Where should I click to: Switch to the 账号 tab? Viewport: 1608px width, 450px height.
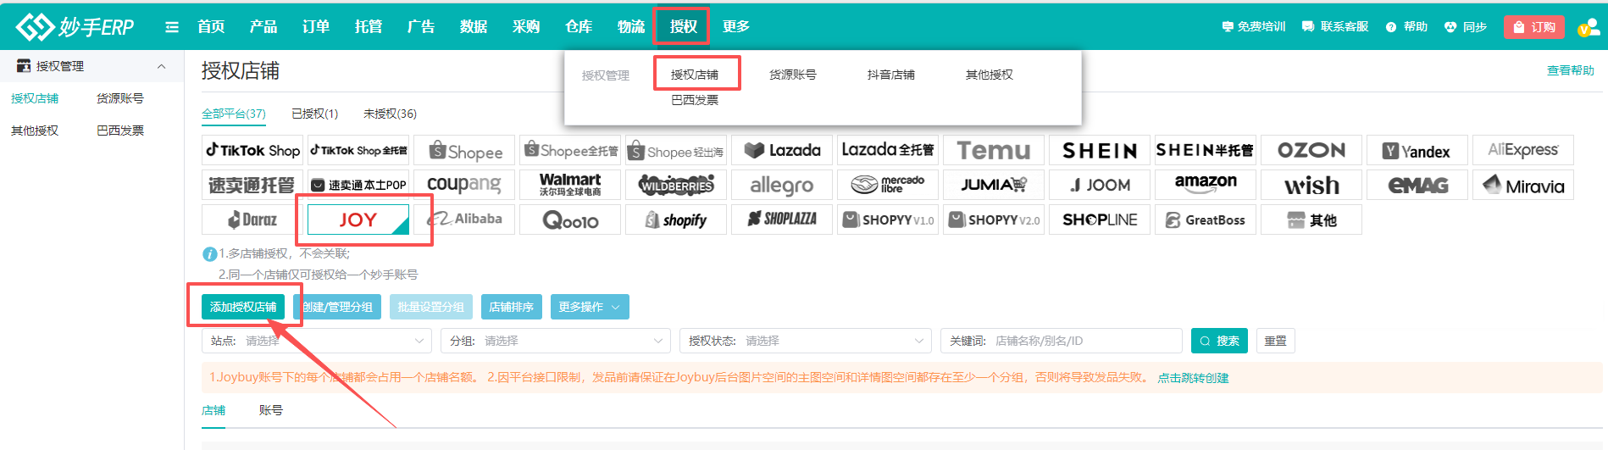click(x=271, y=410)
